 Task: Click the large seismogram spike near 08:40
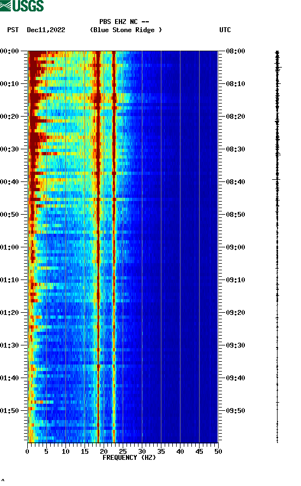tap(276, 179)
